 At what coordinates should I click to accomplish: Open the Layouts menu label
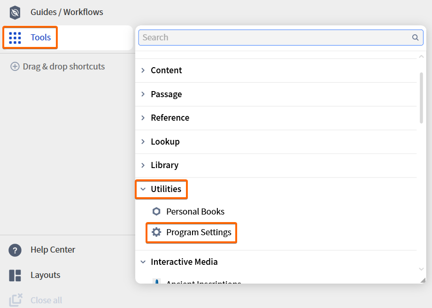pos(46,275)
